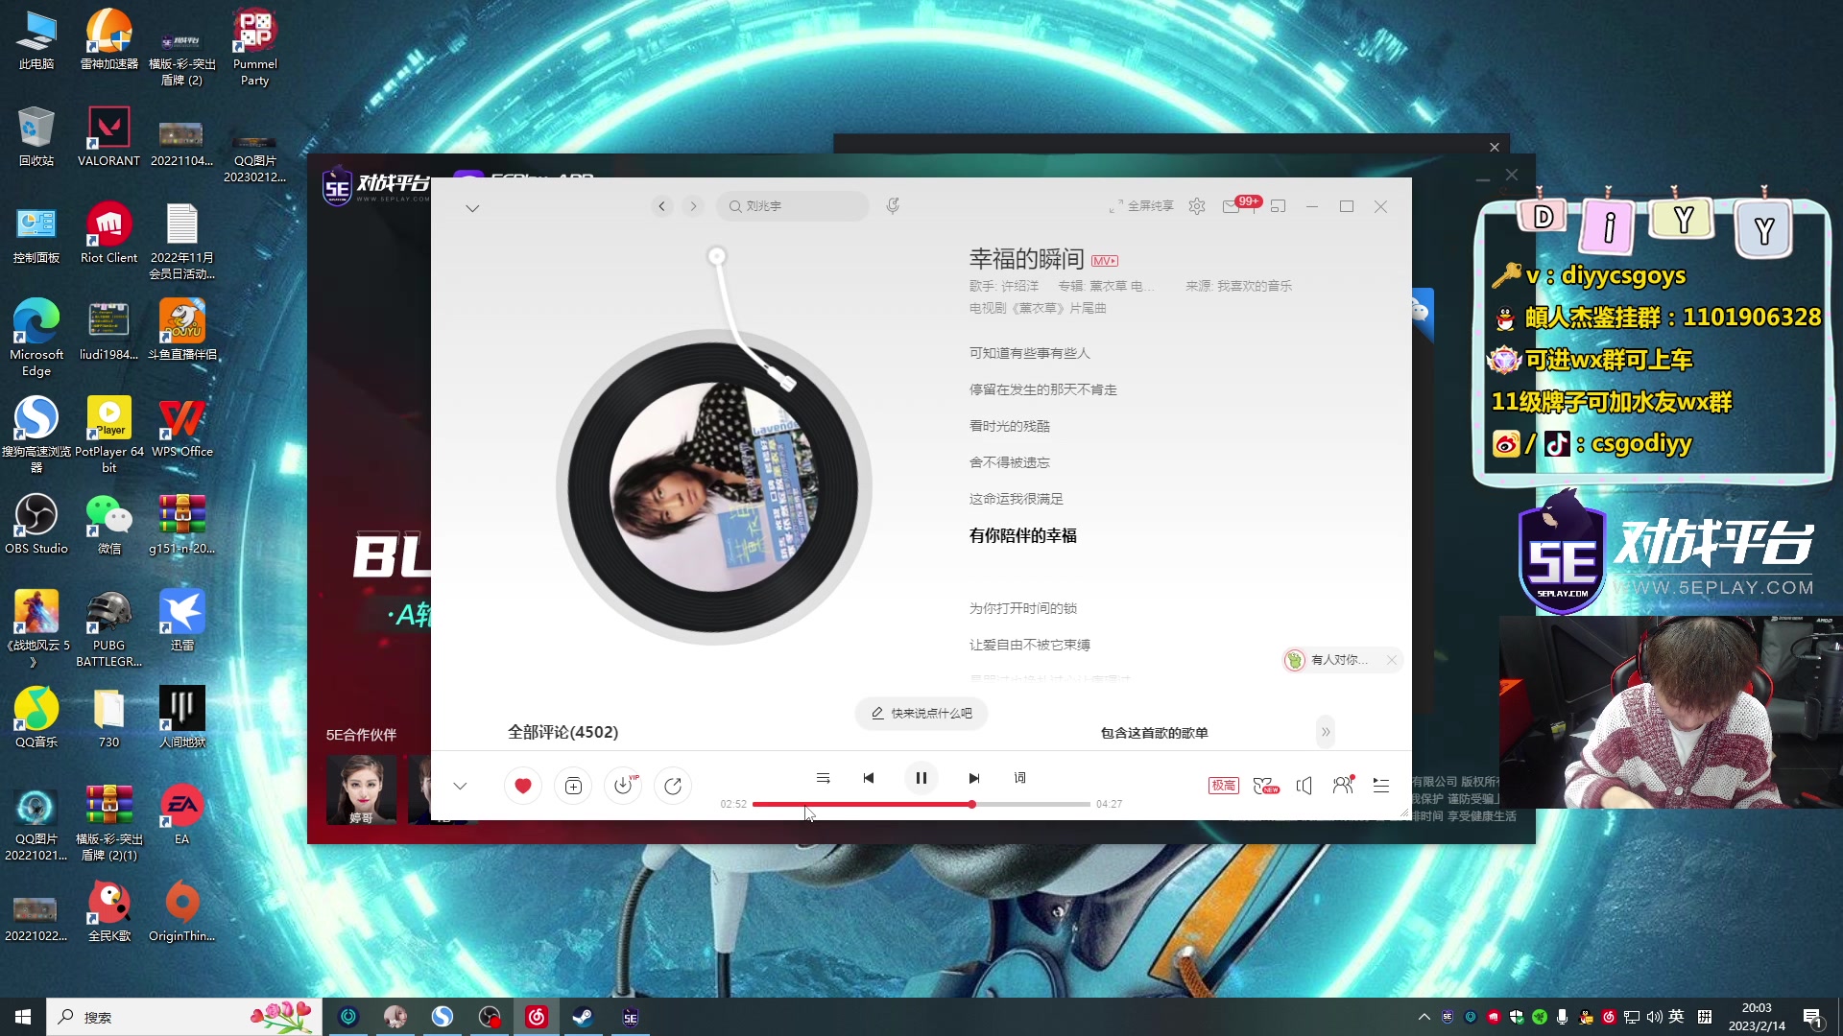Jump to lyric line 为你打开时间的锁

pos(1022,608)
